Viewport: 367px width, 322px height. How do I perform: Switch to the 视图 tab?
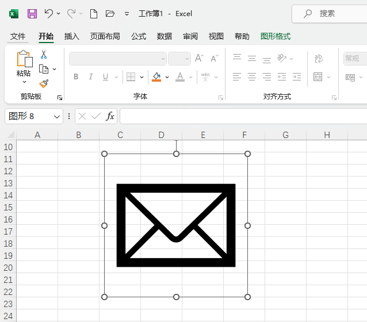[x=216, y=36]
